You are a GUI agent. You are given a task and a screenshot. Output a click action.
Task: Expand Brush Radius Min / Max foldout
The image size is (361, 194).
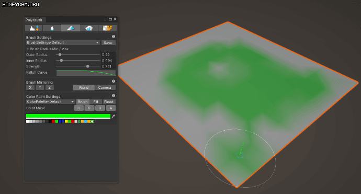click(28, 49)
